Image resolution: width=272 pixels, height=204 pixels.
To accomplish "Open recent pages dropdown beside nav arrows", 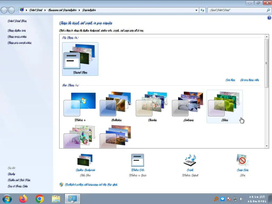I will click(x=17, y=10).
